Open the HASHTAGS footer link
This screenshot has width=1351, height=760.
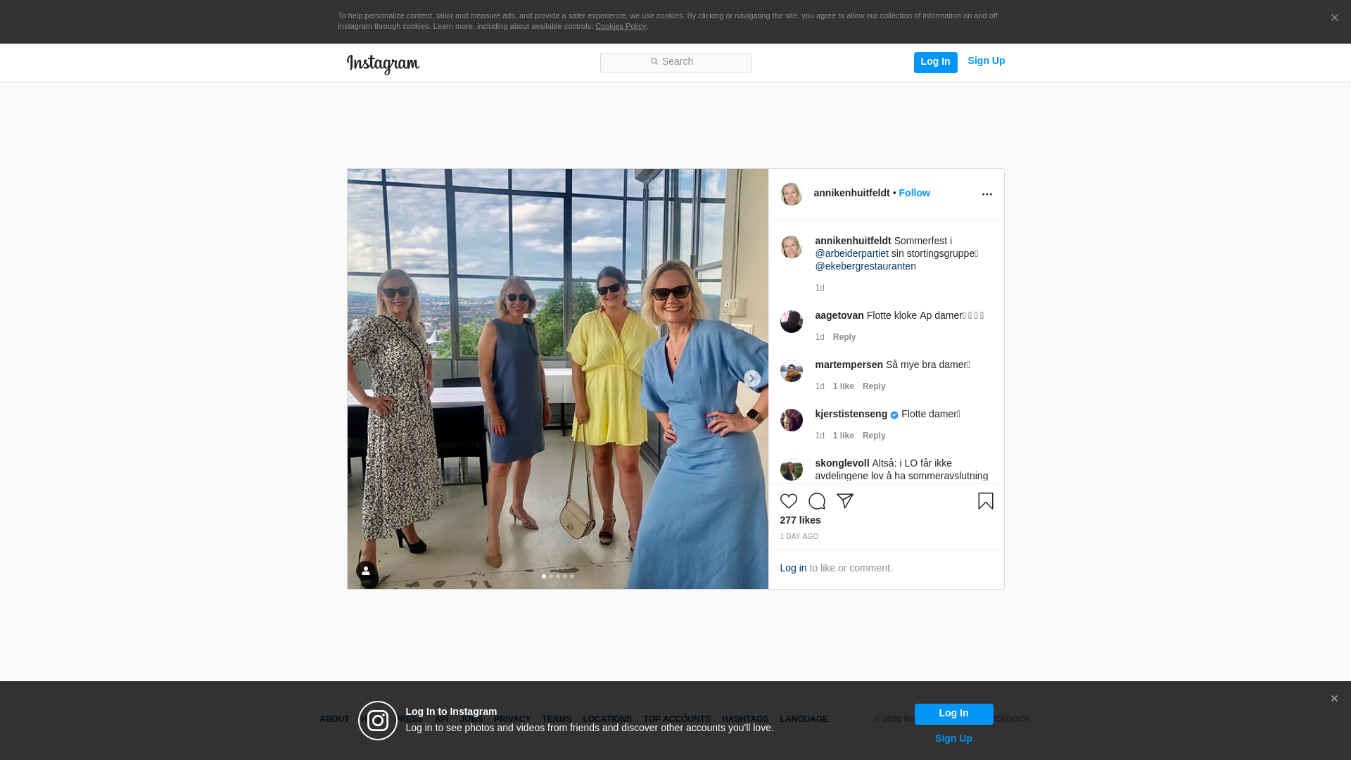(745, 719)
